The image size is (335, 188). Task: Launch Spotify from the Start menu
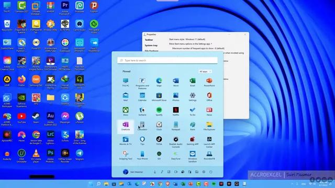click(159, 111)
